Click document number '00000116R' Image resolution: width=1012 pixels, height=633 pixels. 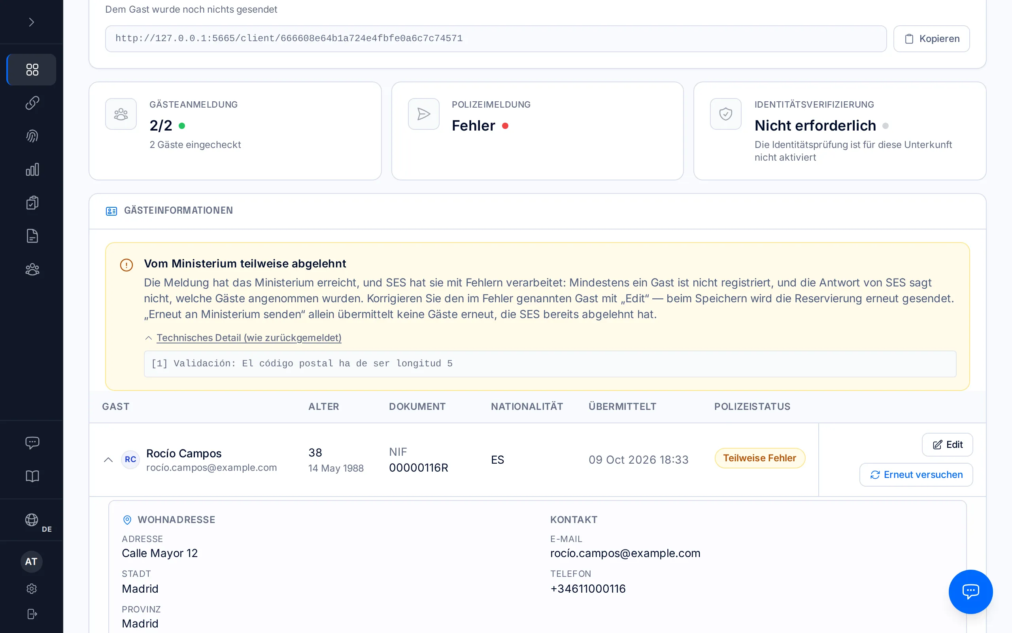coord(419,468)
